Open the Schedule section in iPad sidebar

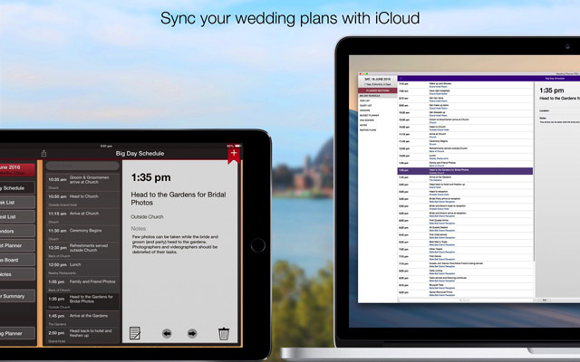pos(17,188)
